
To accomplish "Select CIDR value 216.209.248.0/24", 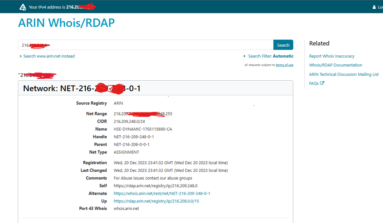I will pos(129,121).
